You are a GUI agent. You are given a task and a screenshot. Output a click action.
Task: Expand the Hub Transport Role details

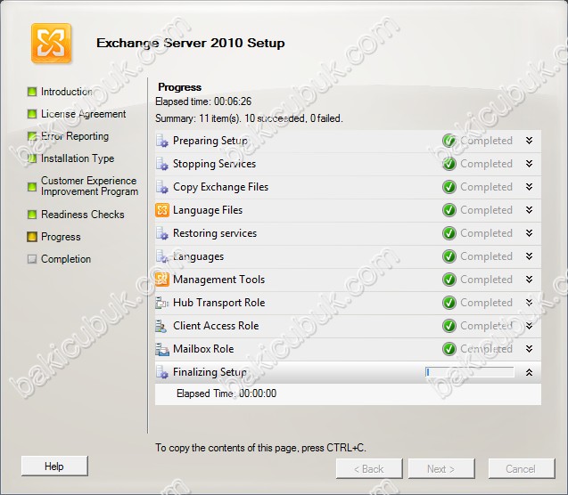point(530,303)
